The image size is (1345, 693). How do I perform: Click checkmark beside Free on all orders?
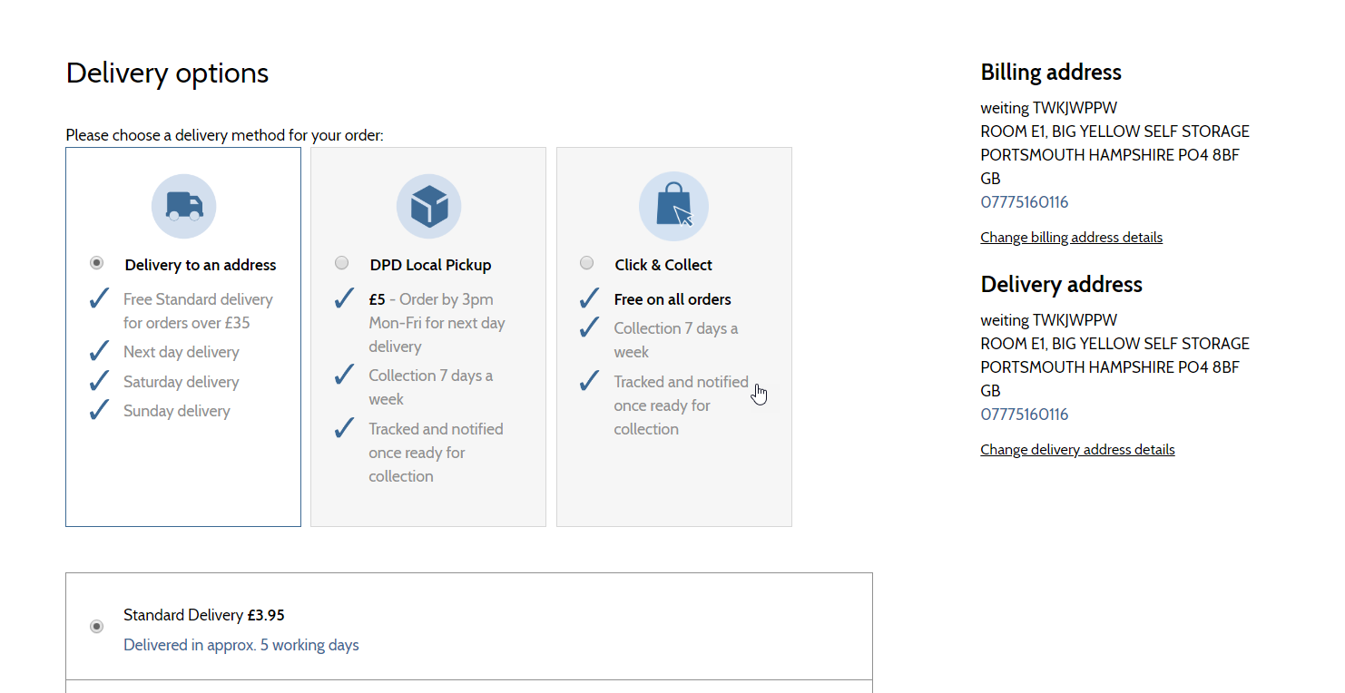click(589, 298)
